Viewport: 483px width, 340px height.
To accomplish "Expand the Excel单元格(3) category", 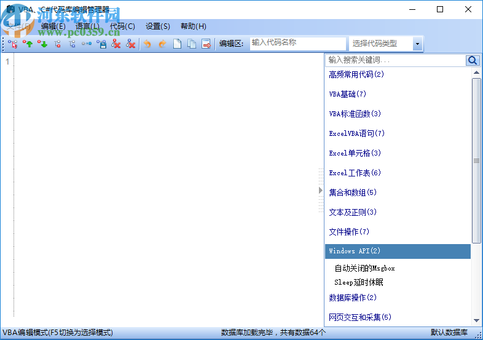I will [x=355, y=153].
